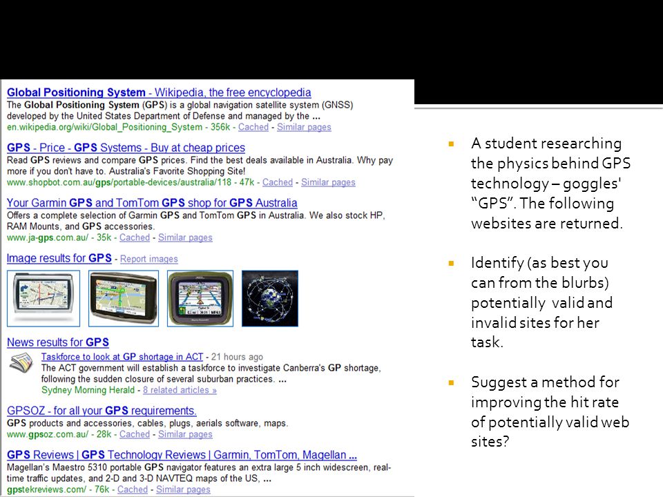Click the 'Identify (as best you' bullet text

point(541,302)
